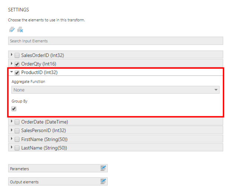The image size is (231, 188).
Task: Expand the OrderDate element arrow
Action: coord(11,122)
